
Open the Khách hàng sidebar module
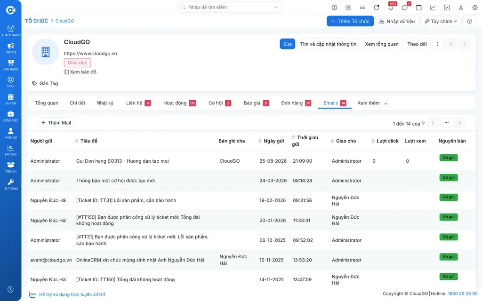coord(10,31)
